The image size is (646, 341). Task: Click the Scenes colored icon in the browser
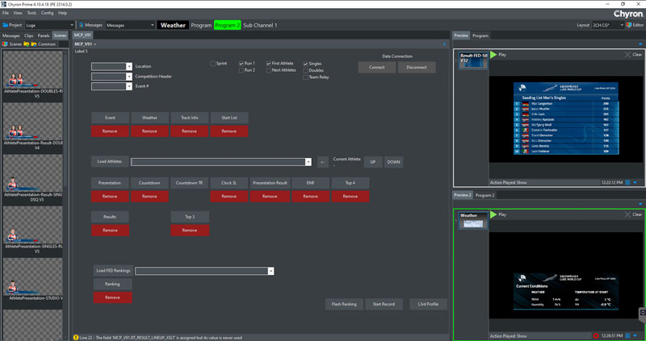(x=6, y=44)
